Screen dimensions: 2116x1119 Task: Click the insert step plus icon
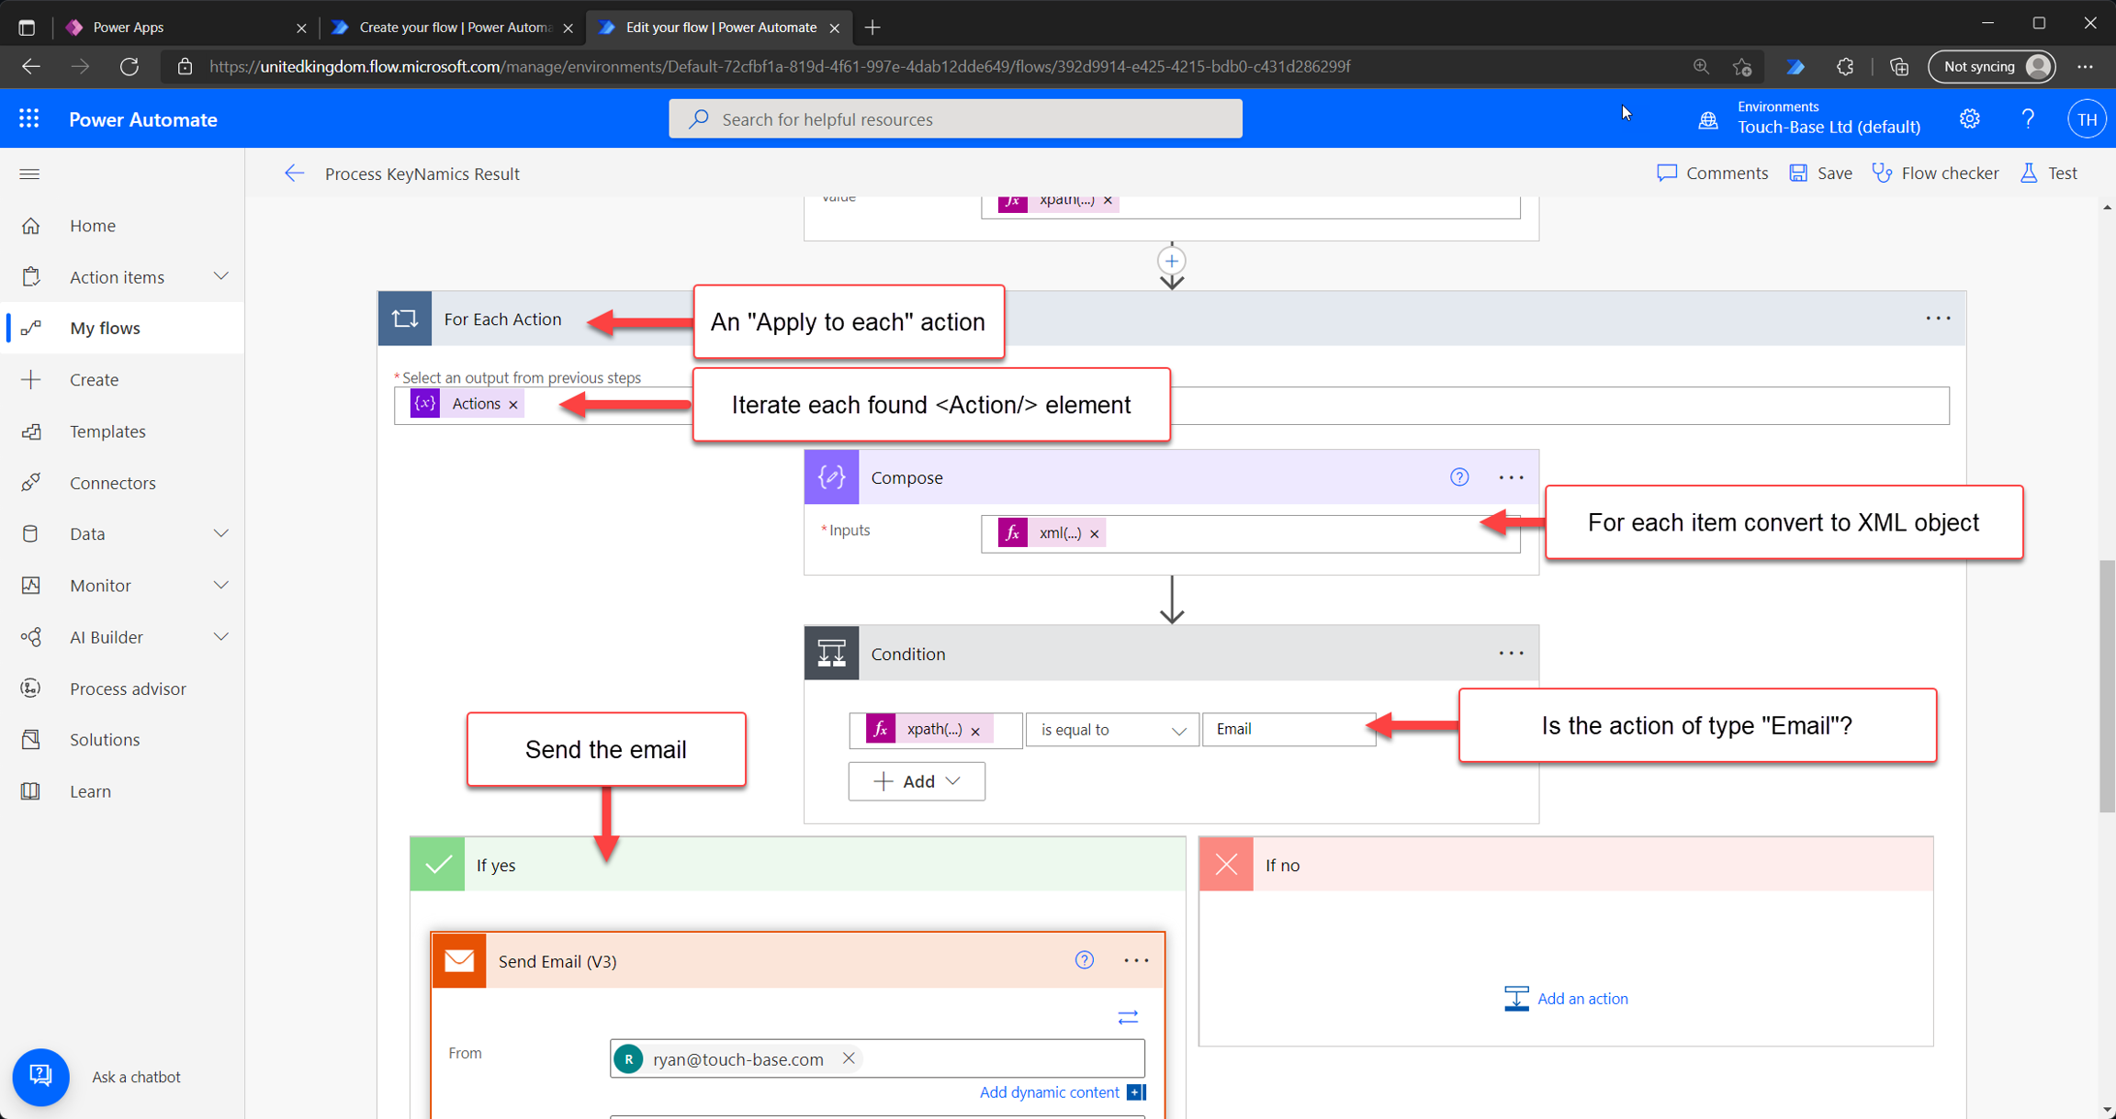point(1171,261)
